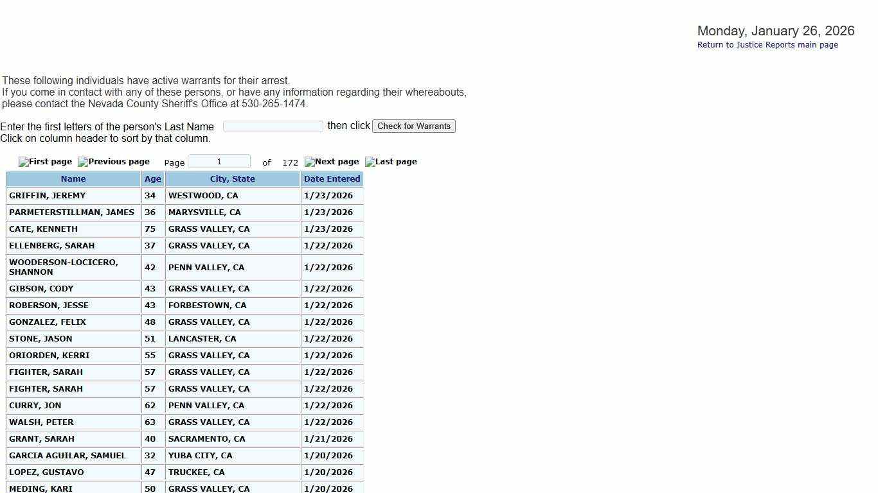Click PARMETERSTILLMAN, JAMES name cell
This screenshot has width=878, height=493.
click(x=71, y=212)
